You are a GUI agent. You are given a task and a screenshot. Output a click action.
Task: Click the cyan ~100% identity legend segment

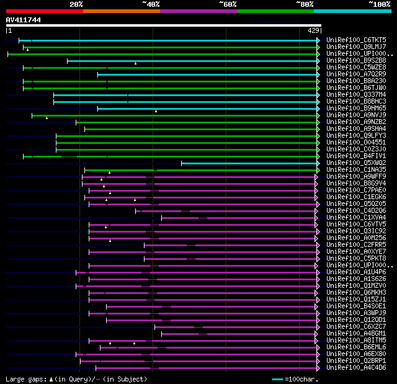(353, 11)
